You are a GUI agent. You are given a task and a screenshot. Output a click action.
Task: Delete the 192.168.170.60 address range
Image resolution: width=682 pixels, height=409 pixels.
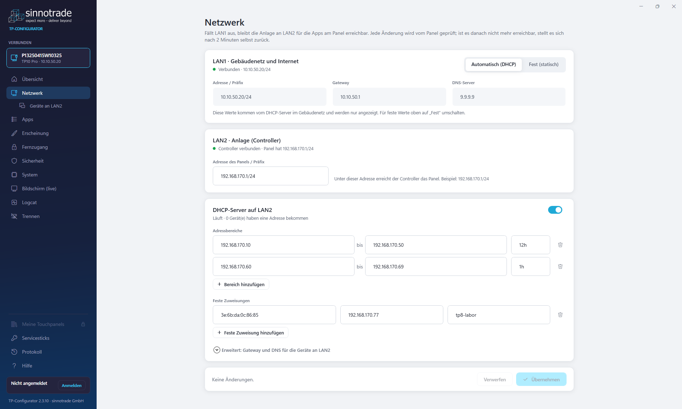(x=560, y=267)
